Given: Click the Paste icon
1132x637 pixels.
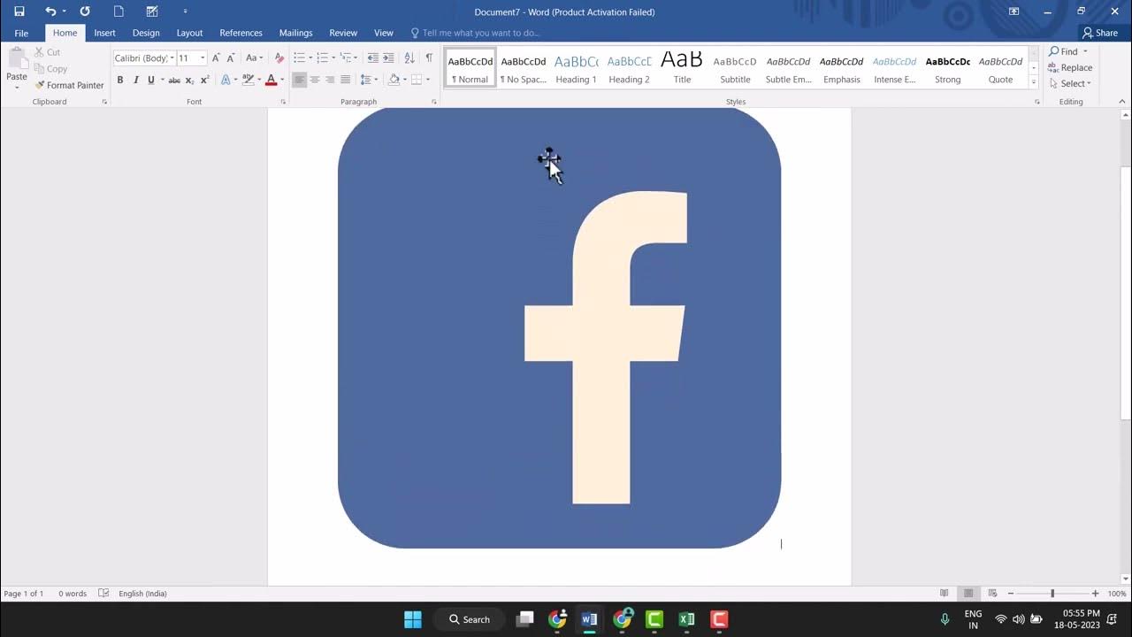Looking at the screenshot, I should pyautogui.click(x=17, y=59).
